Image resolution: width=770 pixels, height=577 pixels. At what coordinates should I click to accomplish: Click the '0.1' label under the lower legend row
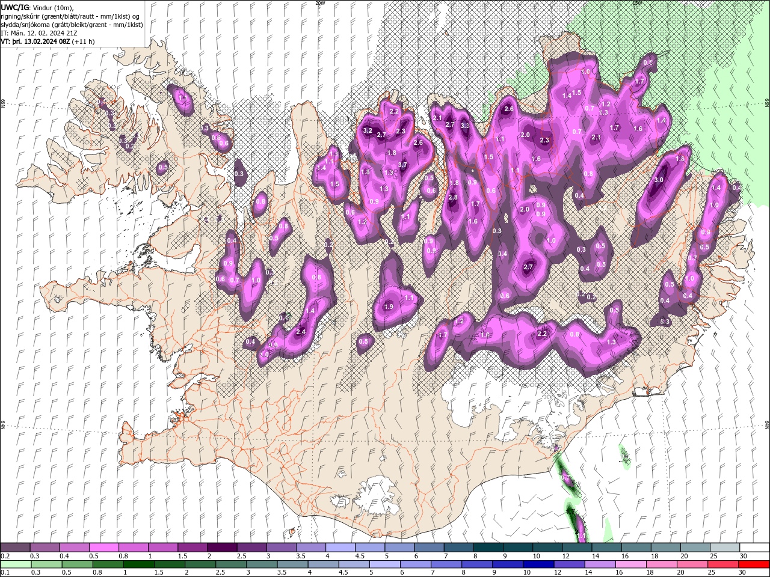pyautogui.click(x=5, y=573)
